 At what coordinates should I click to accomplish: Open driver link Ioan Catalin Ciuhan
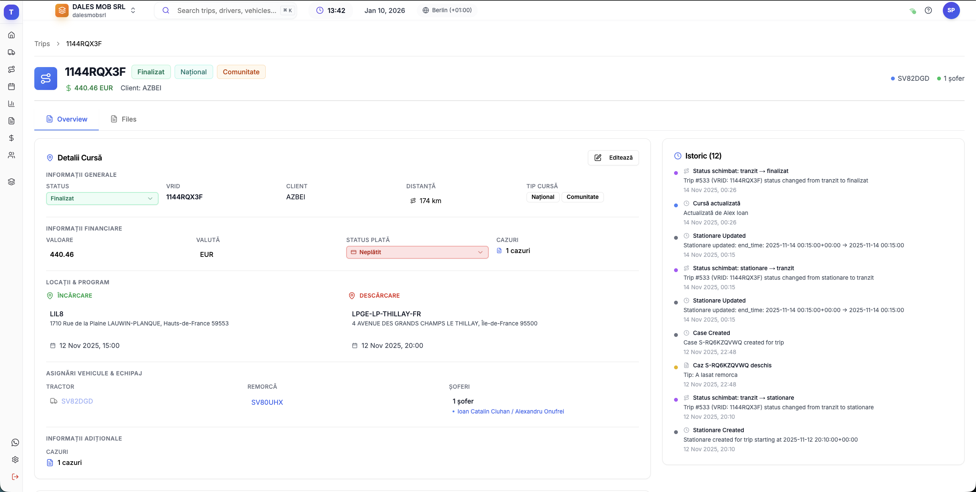click(x=483, y=412)
